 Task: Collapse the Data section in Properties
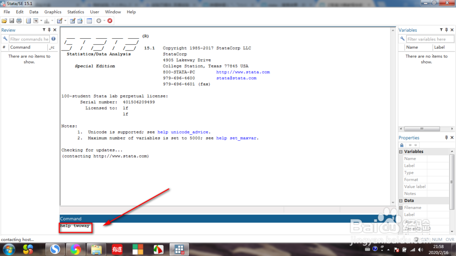401,200
